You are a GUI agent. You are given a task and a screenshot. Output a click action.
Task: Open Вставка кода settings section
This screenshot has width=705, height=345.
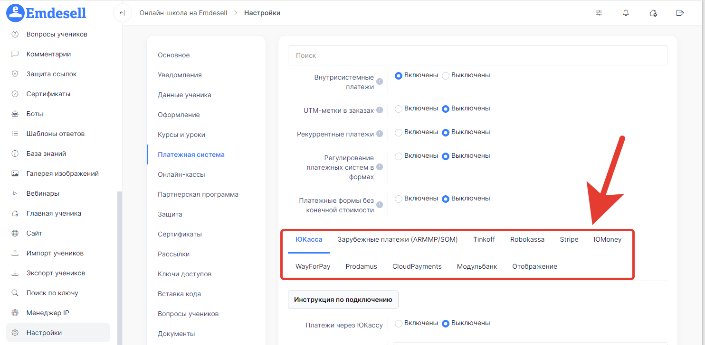coord(180,294)
